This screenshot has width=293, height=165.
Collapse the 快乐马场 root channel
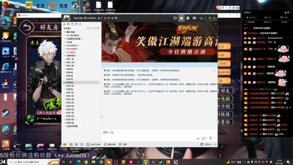tap(65, 32)
